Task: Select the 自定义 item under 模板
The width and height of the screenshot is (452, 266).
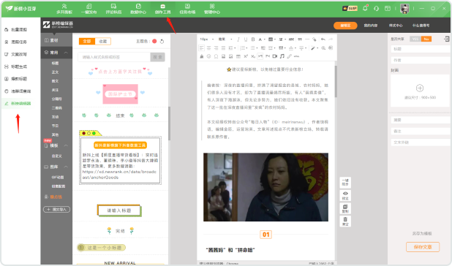Action: click(56, 156)
